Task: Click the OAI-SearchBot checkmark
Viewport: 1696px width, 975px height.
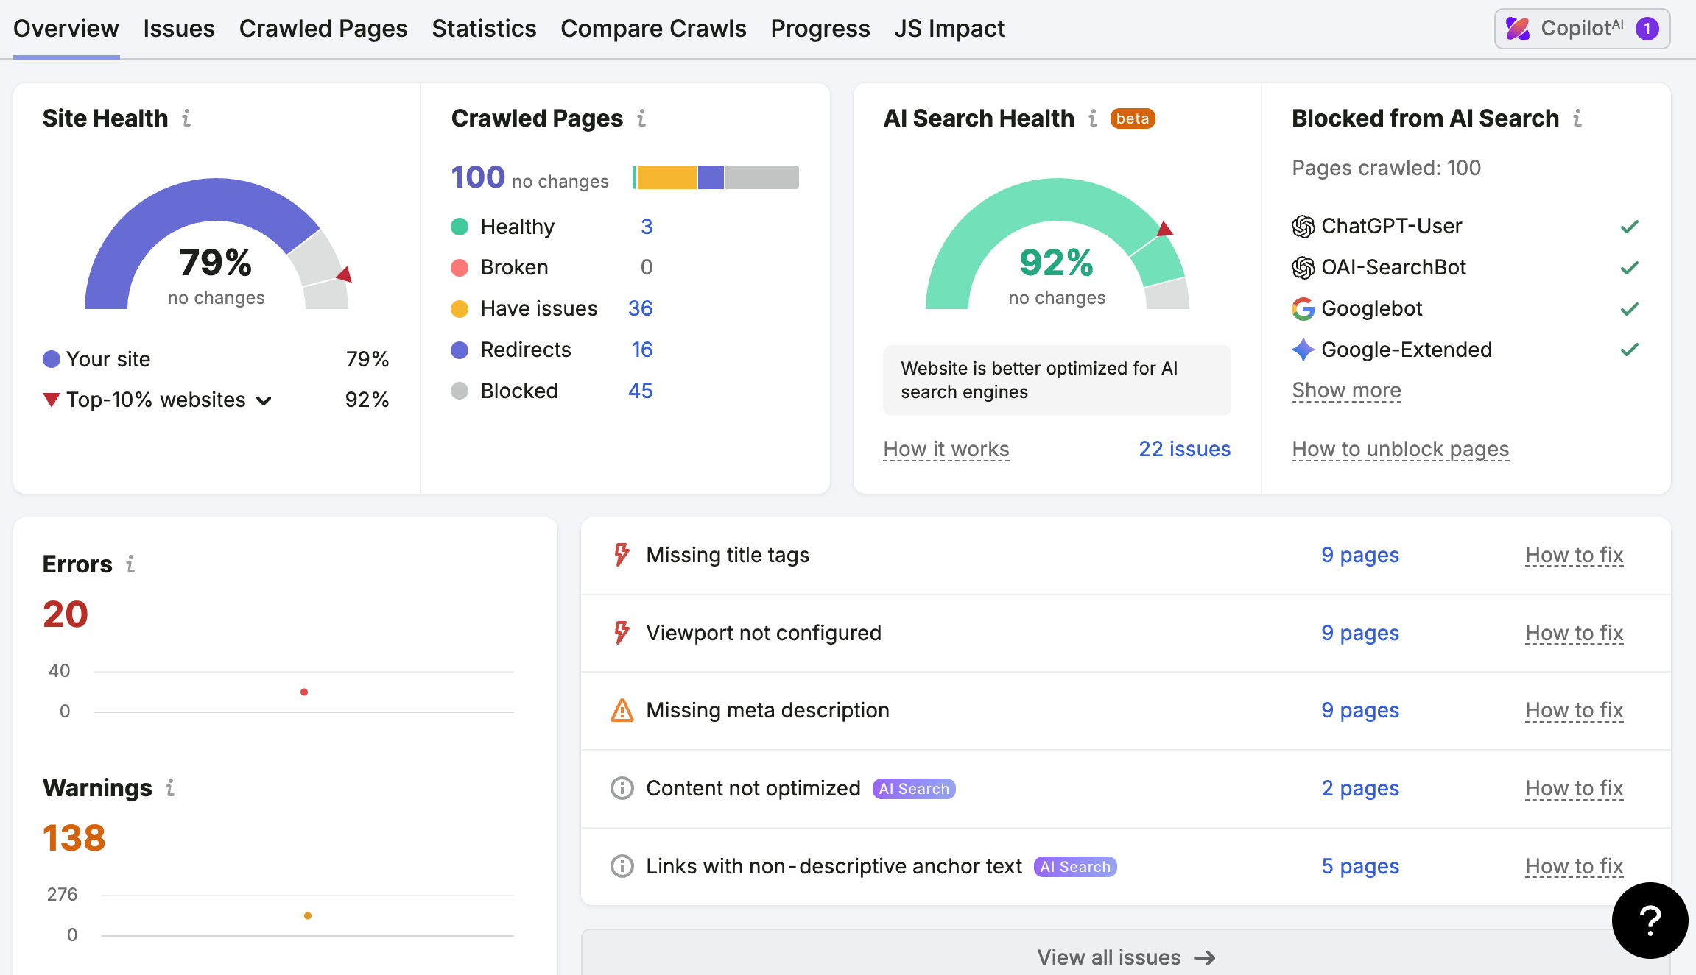Action: tap(1630, 267)
